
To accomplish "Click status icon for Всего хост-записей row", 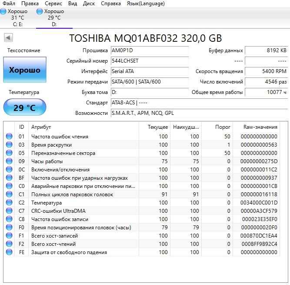I will coord(9,235).
